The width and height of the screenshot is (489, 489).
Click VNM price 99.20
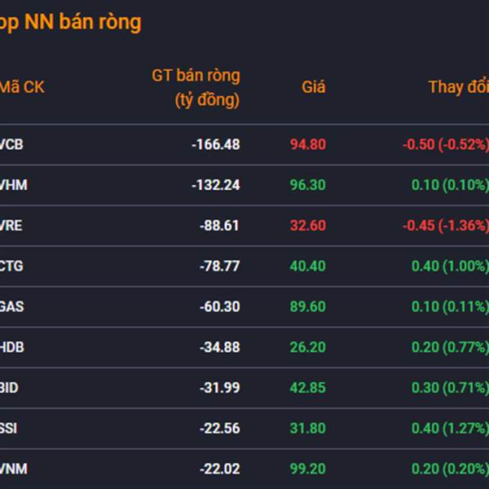pyautogui.click(x=308, y=469)
